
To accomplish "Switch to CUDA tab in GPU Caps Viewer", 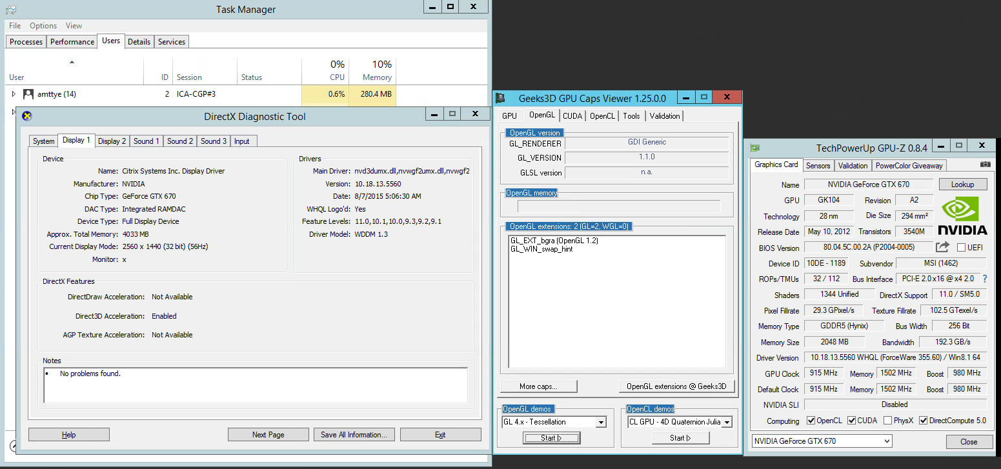I will click(x=572, y=116).
